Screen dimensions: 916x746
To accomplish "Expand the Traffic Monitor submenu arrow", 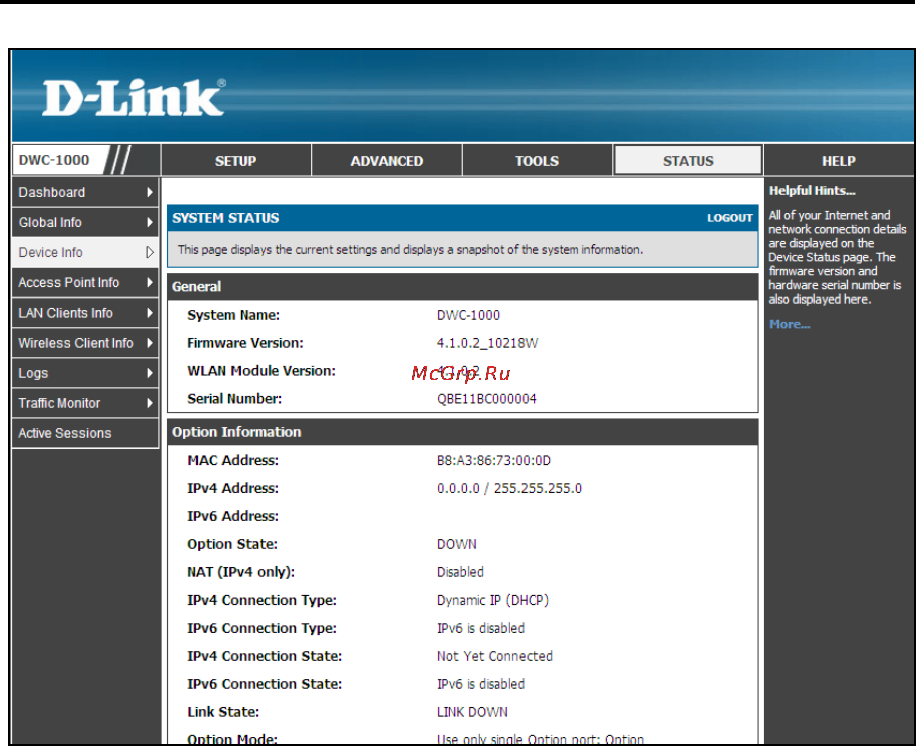I will (150, 403).
